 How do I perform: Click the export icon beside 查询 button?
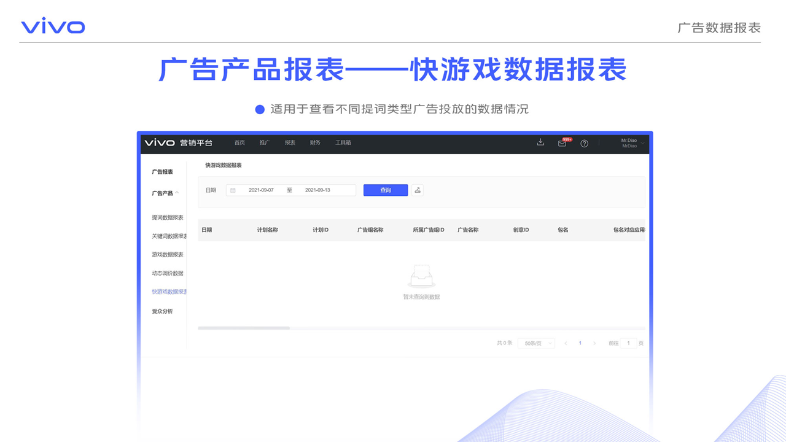tap(418, 190)
